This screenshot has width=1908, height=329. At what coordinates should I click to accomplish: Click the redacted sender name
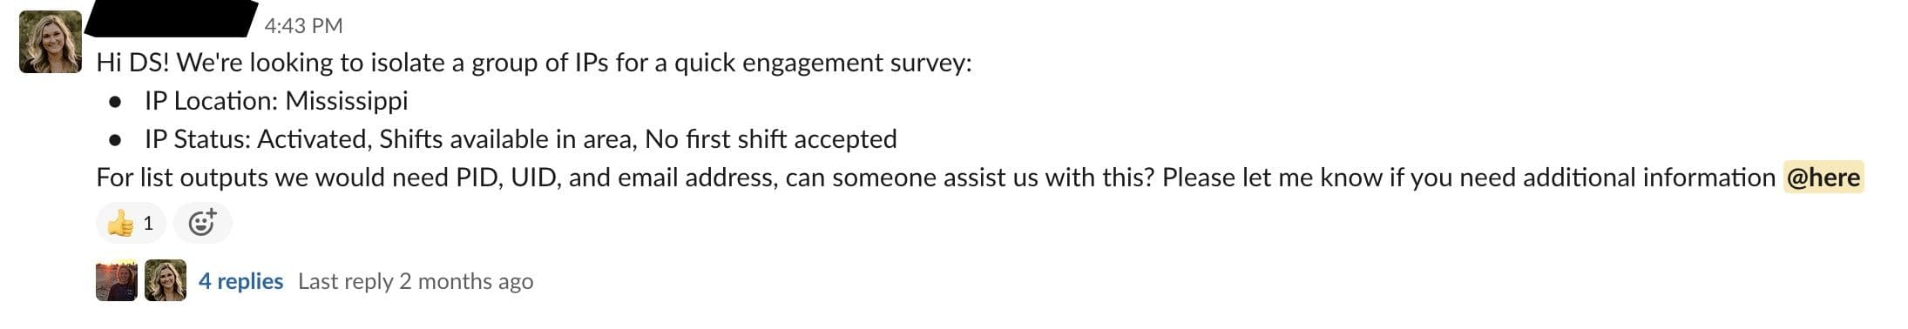click(172, 19)
